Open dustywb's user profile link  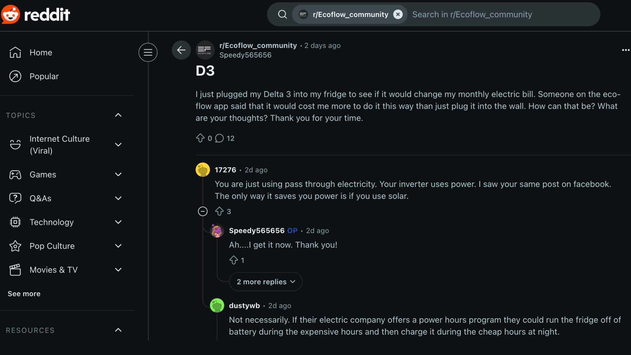tap(244, 305)
